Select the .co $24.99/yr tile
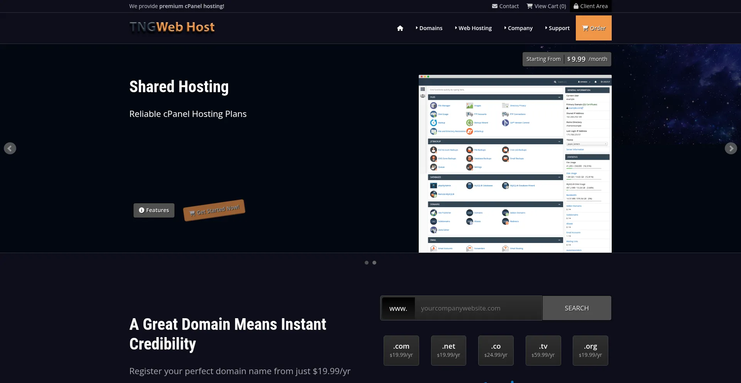 point(496,351)
